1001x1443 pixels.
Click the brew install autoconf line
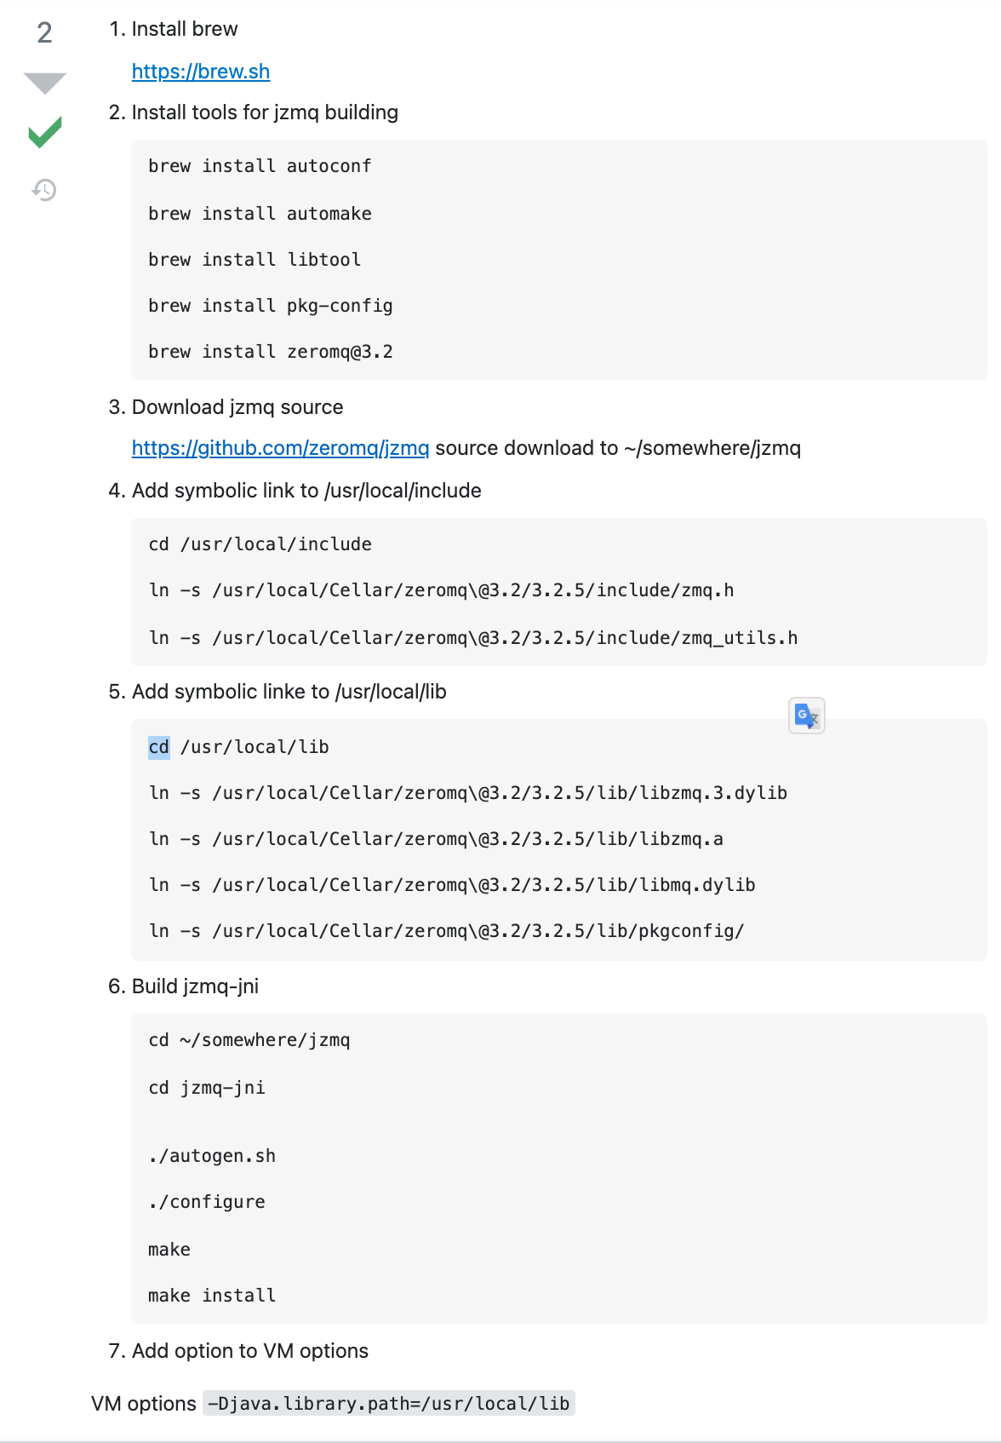point(260,166)
